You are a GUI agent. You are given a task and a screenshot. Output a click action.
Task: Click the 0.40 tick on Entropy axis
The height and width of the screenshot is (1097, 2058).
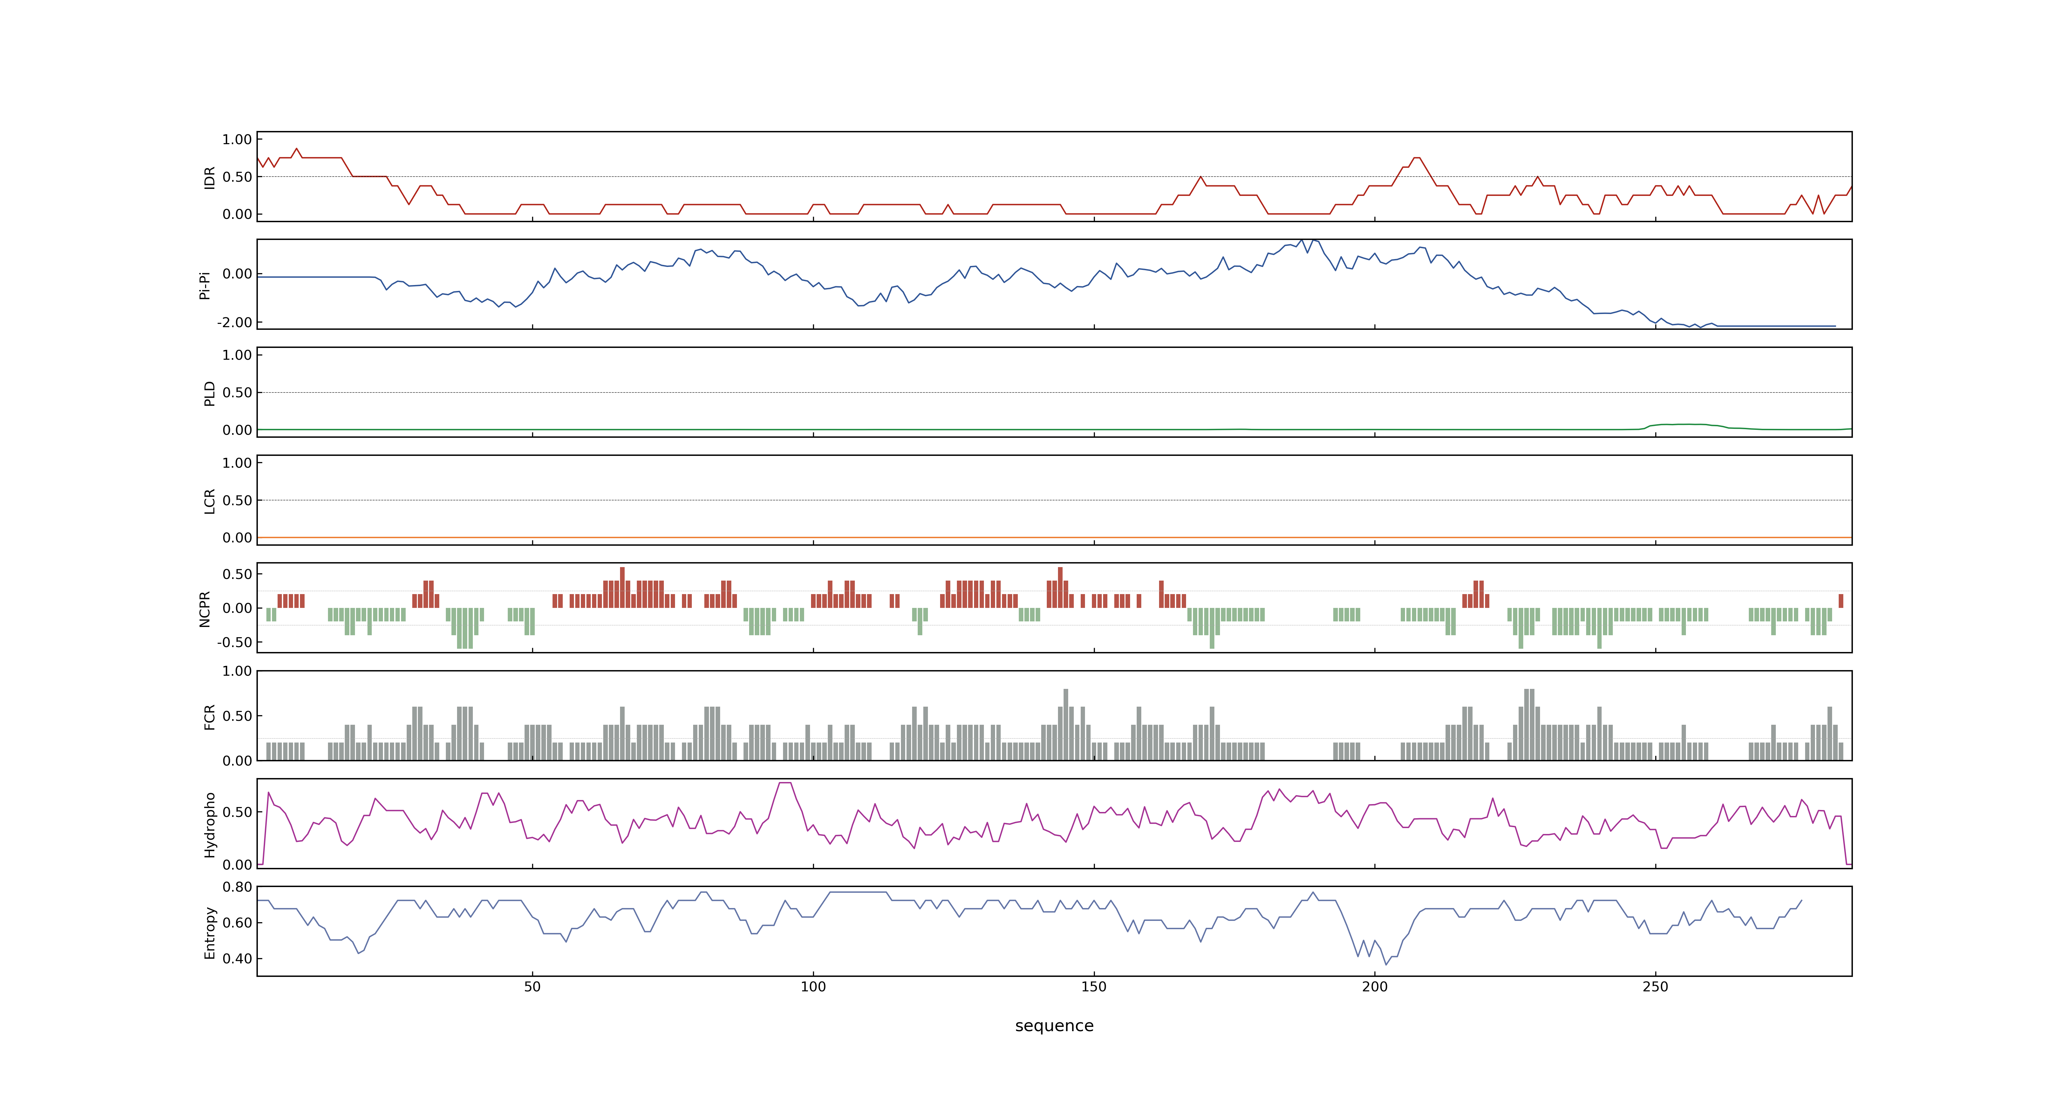(237, 959)
